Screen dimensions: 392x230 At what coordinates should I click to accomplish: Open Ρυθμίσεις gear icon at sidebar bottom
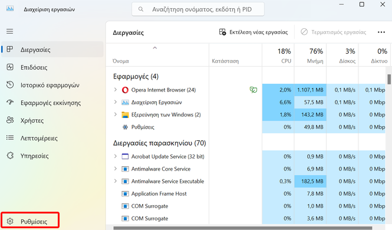(x=10, y=221)
